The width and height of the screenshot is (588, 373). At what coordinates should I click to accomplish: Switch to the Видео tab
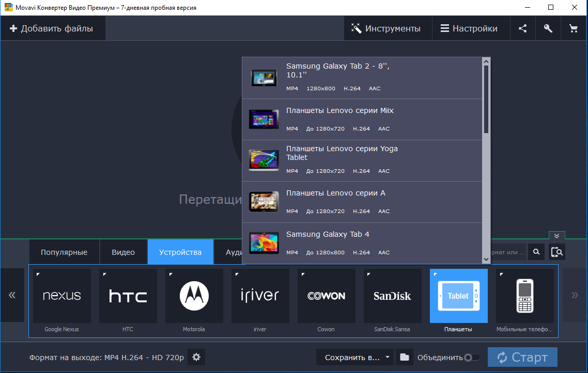pos(123,252)
